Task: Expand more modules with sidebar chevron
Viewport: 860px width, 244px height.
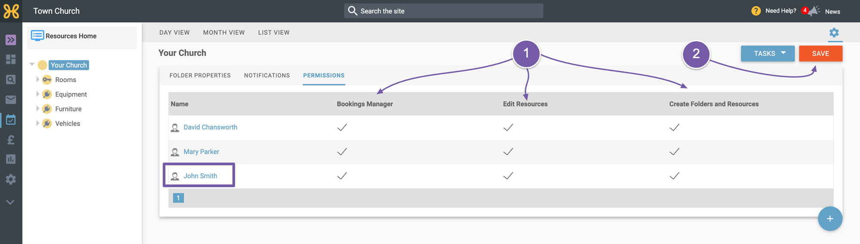Action: [x=11, y=202]
